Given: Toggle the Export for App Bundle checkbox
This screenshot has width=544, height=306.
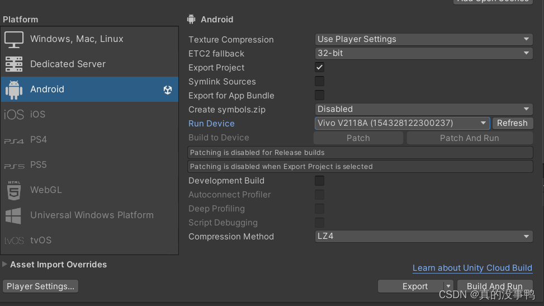Looking at the screenshot, I should (320, 95).
